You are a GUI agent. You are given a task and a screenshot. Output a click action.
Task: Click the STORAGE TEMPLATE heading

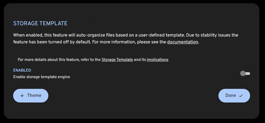[40, 23]
